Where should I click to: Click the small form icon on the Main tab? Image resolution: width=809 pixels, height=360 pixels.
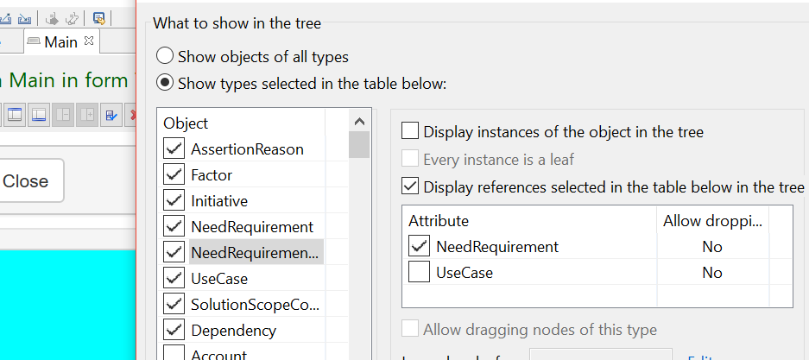[34, 41]
